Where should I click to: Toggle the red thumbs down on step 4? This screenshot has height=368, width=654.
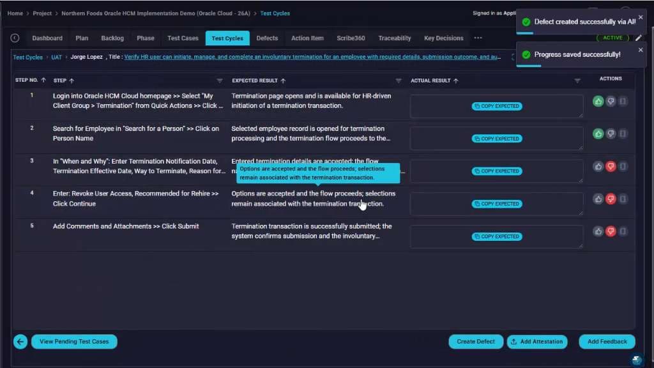pos(611,199)
